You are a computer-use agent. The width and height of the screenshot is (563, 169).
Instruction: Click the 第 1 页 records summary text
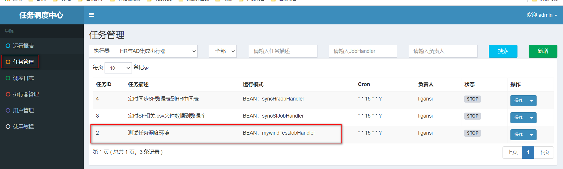coord(127,152)
